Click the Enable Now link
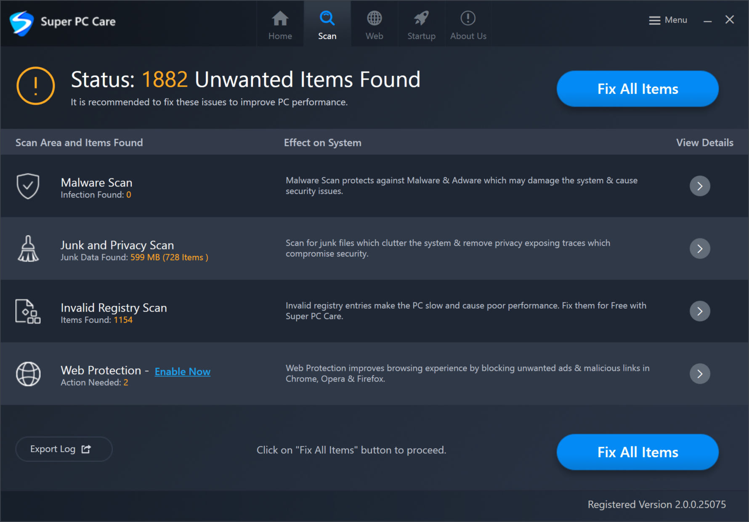 click(x=183, y=371)
